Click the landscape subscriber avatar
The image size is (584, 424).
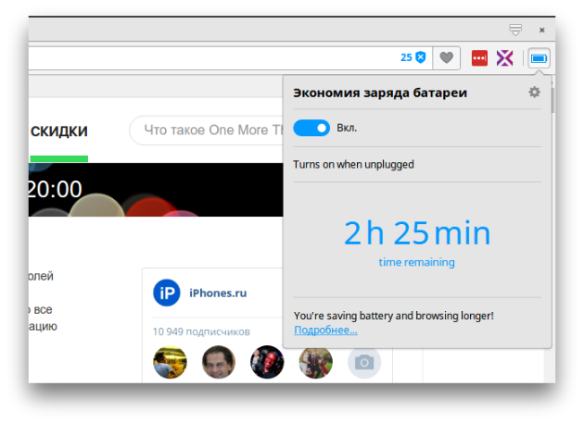(170, 362)
